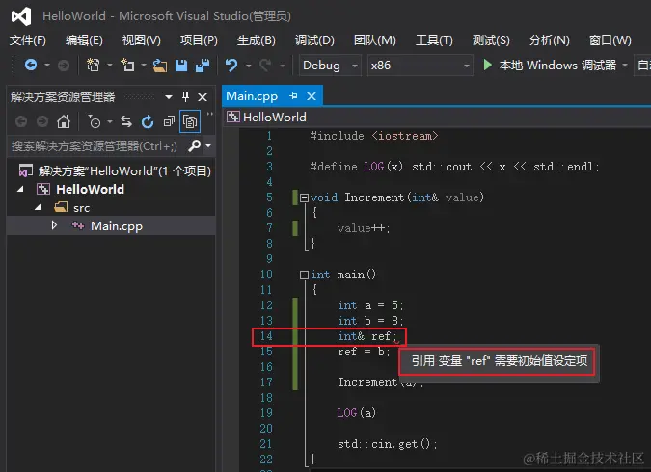Place cursor on 'std::cin.get();' line

point(387,444)
